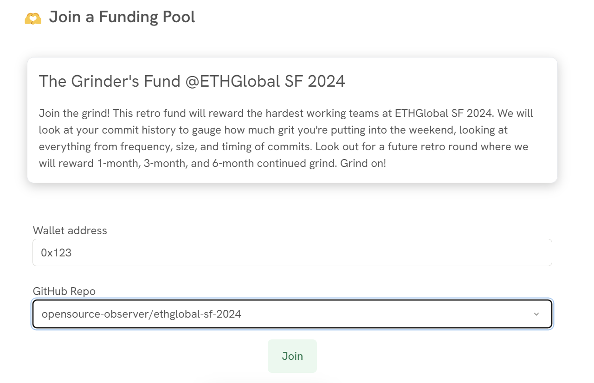Click the heart hands emoji icon

(x=33, y=19)
